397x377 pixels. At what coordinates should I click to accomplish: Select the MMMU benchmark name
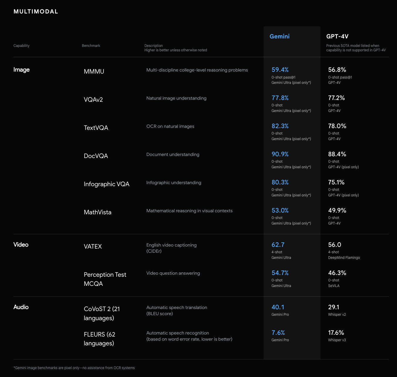[94, 72]
